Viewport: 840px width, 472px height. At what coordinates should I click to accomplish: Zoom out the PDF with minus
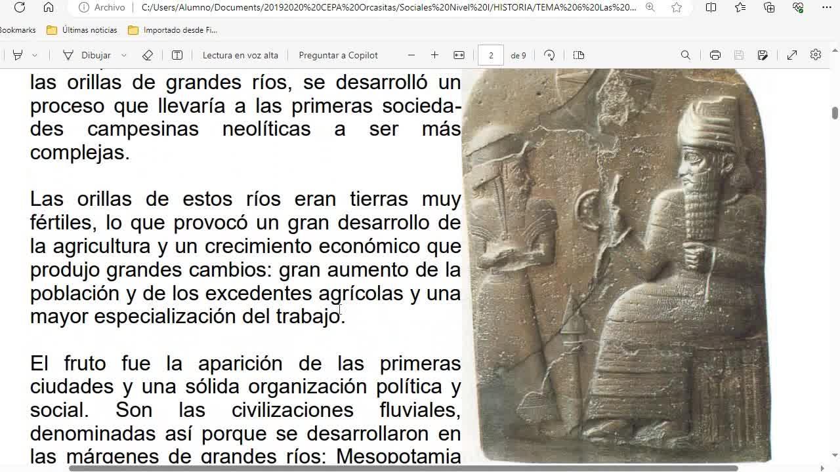coord(411,55)
